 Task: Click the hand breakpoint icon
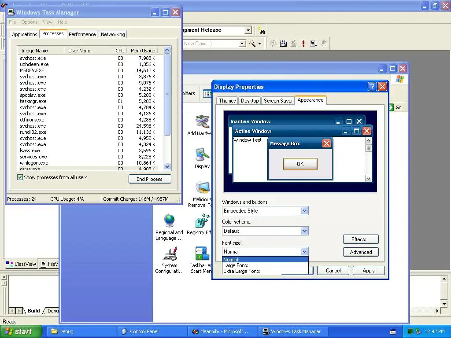coord(324,44)
